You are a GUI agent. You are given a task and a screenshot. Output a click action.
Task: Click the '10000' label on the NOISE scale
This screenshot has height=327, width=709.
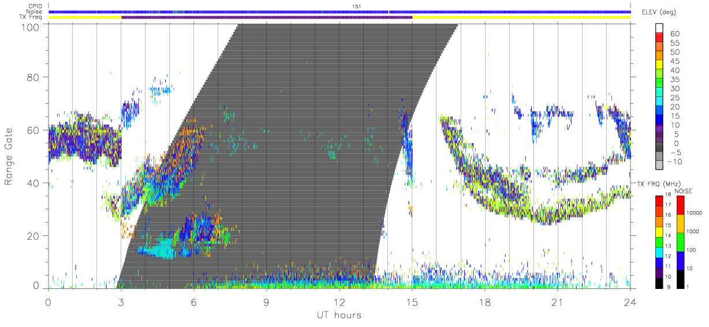pyautogui.click(x=696, y=213)
